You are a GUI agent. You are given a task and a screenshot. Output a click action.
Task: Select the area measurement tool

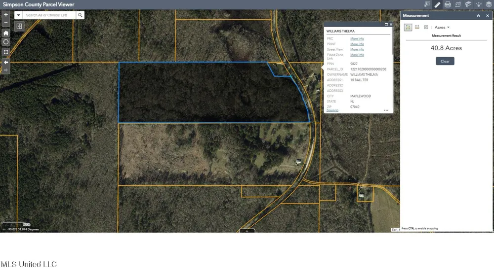click(x=408, y=27)
